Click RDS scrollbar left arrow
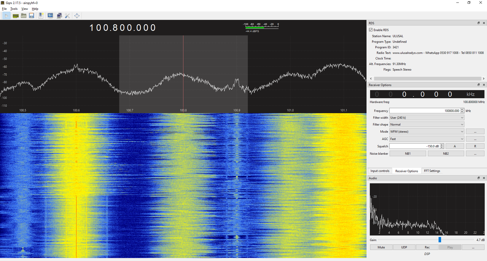This screenshot has height=261, width=487. coord(371,79)
